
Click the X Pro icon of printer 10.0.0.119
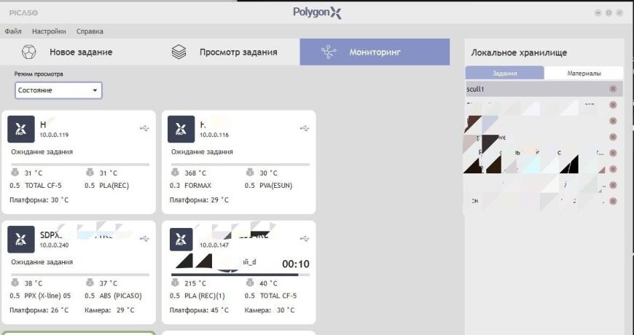pyautogui.click(x=21, y=130)
